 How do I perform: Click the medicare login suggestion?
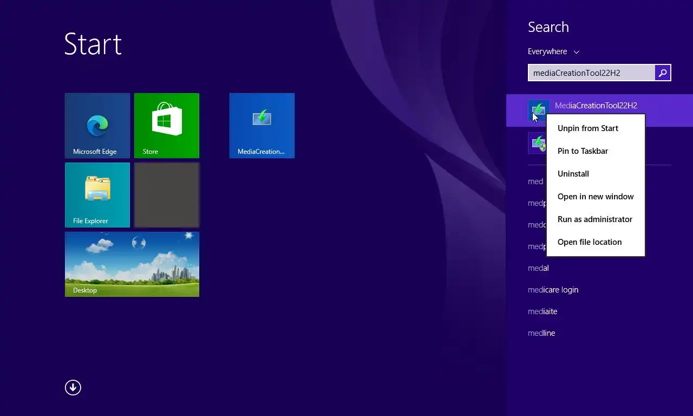click(x=553, y=290)
